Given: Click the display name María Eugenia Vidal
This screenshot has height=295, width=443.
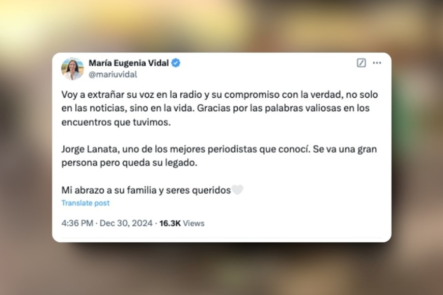Looking at the screenshot, I should click(129, 63).
